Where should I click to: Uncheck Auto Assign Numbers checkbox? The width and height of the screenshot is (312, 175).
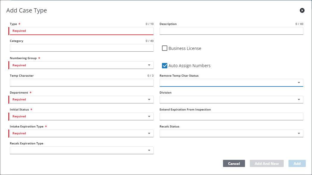(x=165, y=66)
